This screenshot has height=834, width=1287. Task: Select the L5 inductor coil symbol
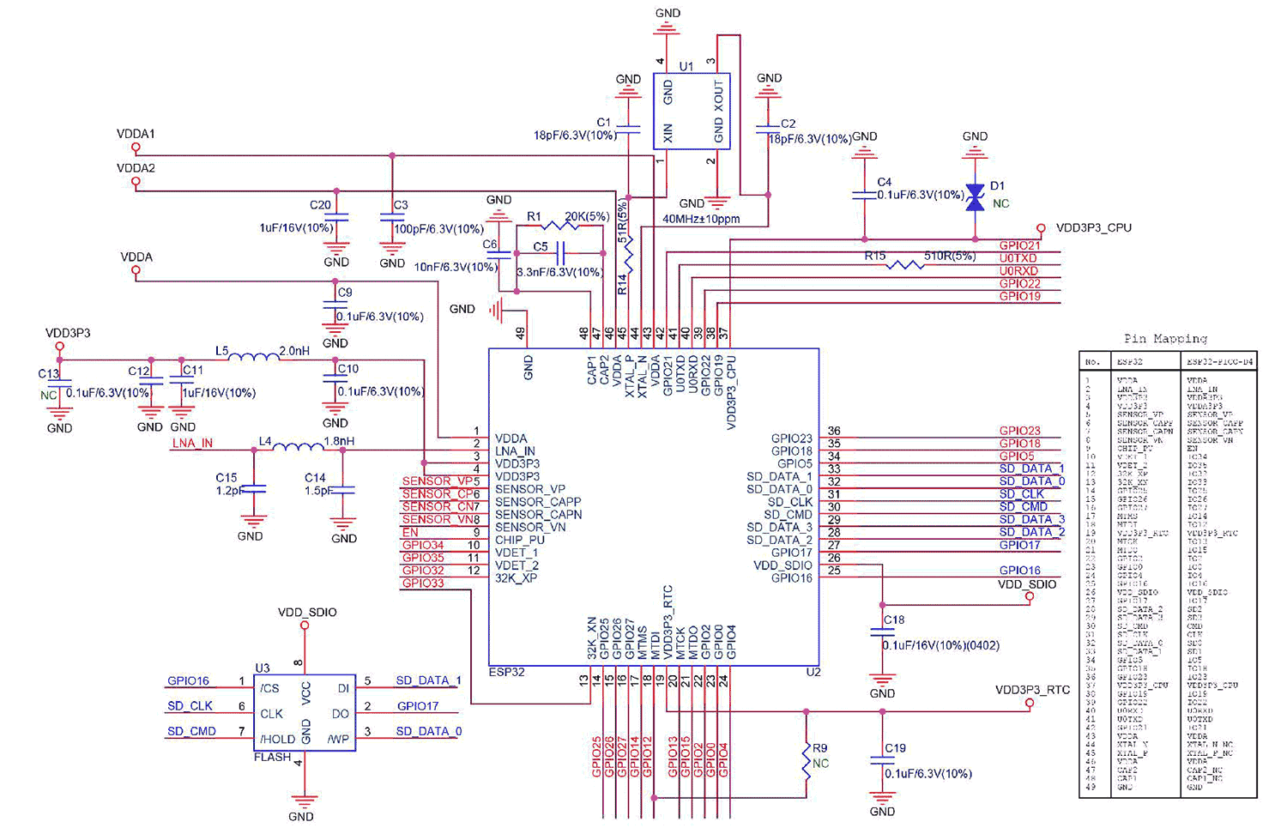(x=254, y=356)
